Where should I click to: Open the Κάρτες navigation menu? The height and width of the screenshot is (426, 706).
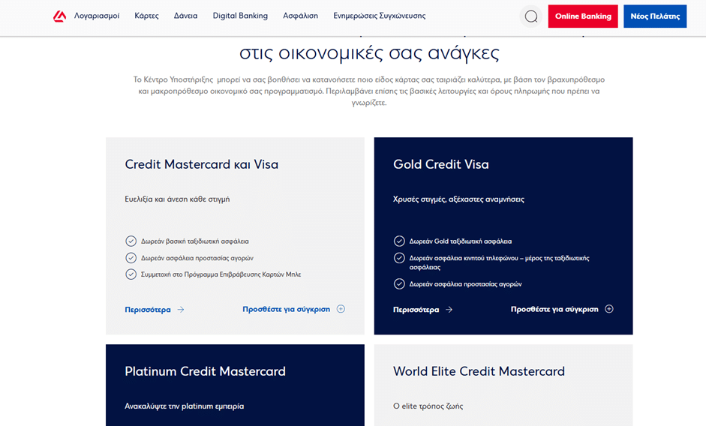pyautogui.click(x=146, y=16)
